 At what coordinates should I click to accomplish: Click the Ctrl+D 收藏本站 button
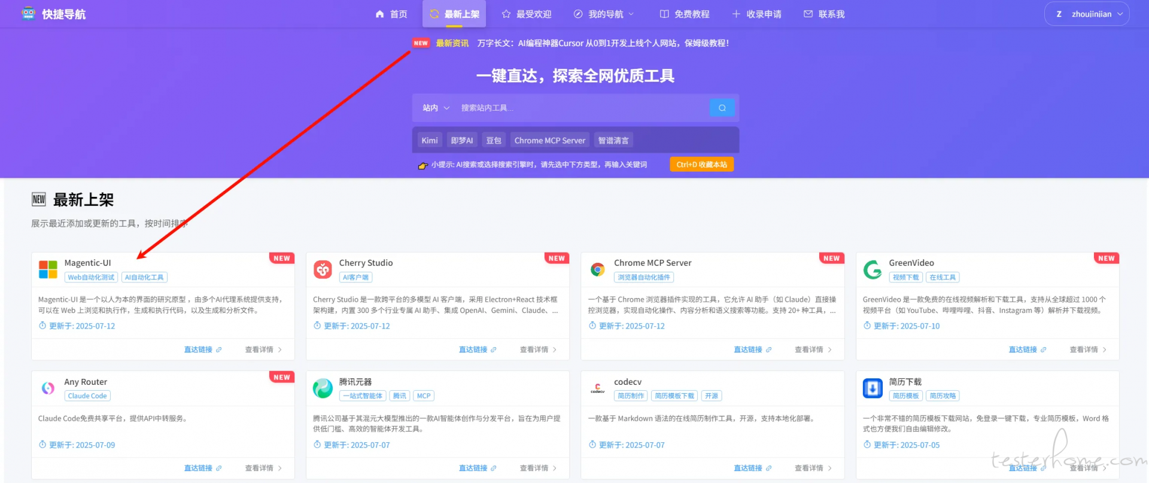coord(701,165)
